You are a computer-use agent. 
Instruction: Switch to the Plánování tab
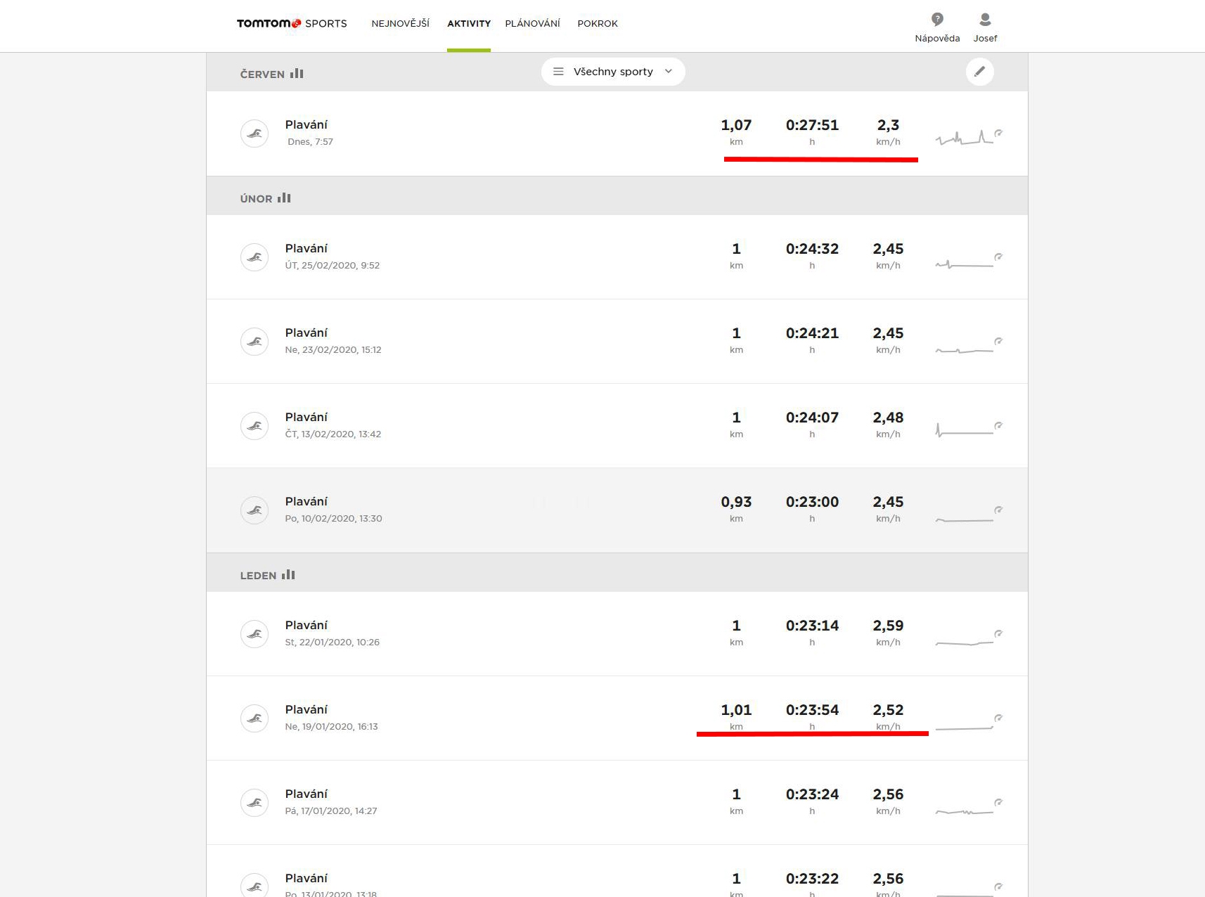click(532, 24)
